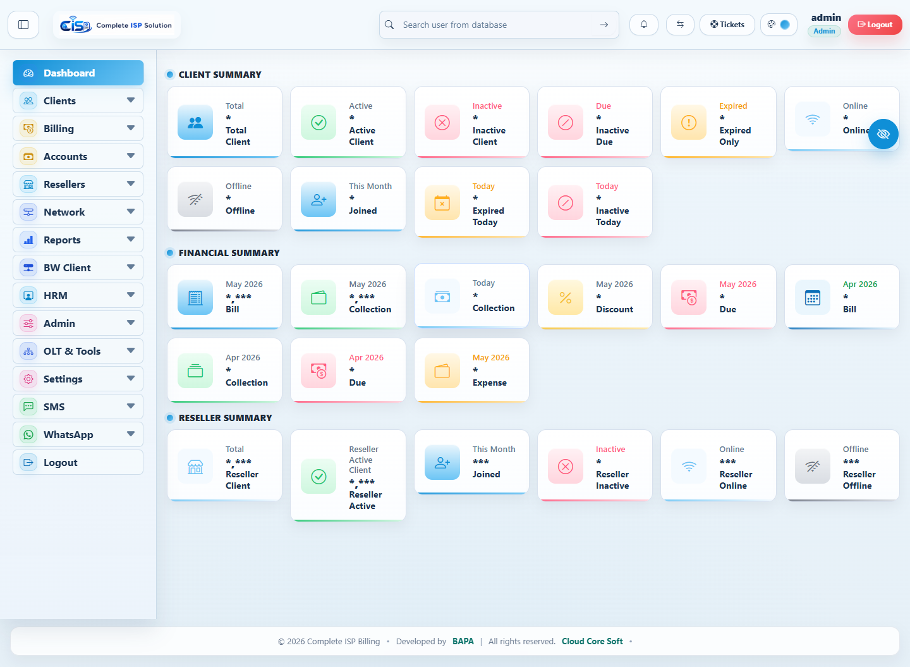Screen dimensions: 910x667
Task: Click the Cloud Core Soft footer link
Action: [592, 641]
